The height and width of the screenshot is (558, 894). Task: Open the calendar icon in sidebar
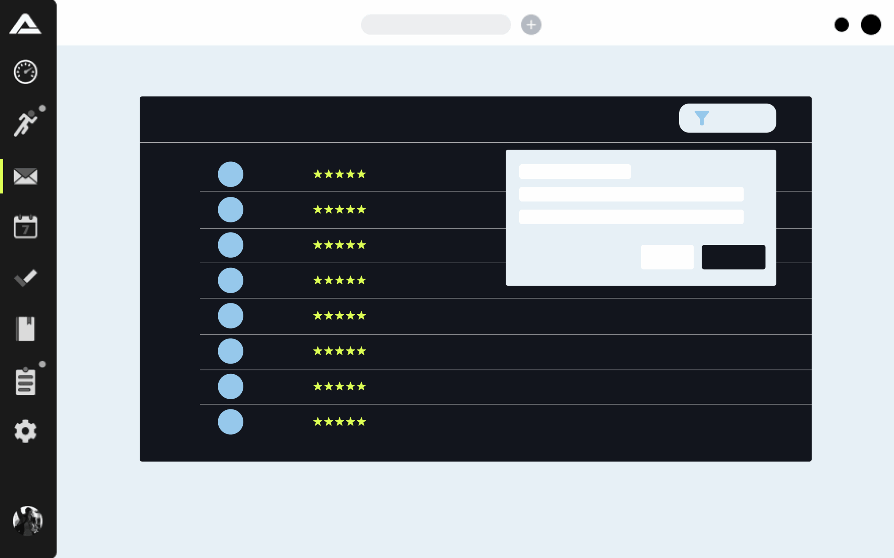(25, 227)
